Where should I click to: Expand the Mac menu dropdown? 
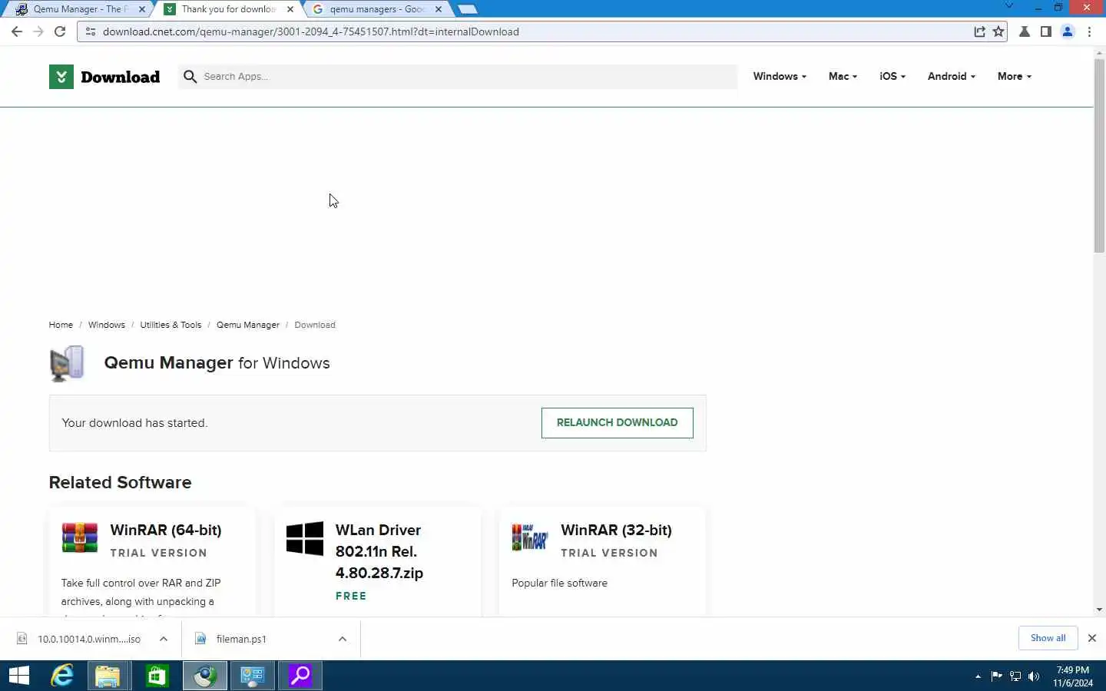[843, 77]
